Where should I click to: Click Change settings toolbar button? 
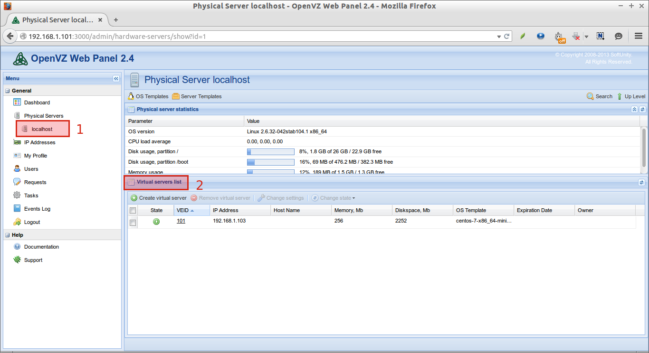(281, 198)
